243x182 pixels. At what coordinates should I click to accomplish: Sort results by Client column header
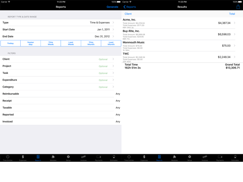coord(128,14)
